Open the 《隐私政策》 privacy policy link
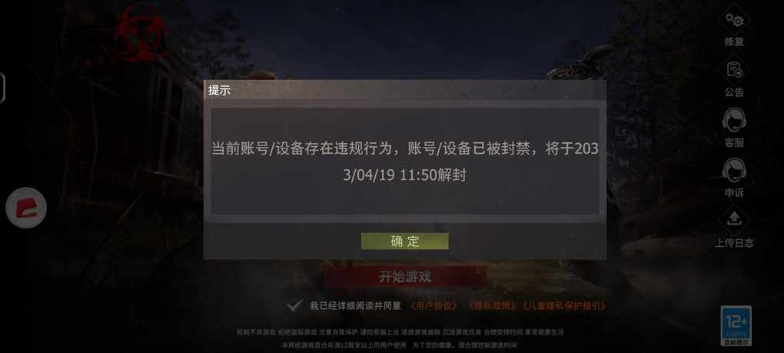This screenshot has height=353, width=784. [x=491, y=305]
